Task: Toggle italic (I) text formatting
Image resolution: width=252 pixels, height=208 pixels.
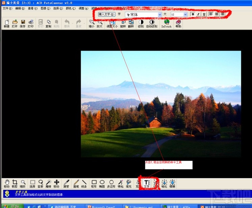Action: point(199,14)
